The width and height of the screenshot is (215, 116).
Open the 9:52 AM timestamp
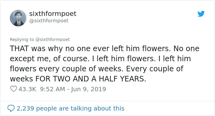(53, 89)
